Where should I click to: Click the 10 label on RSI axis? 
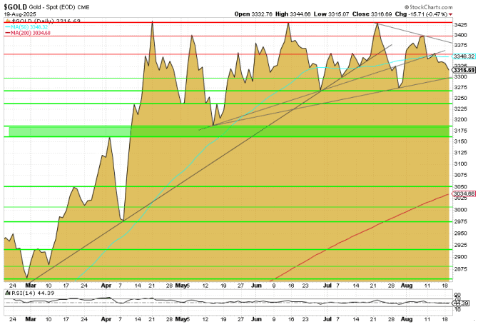[x=457, y=309]
